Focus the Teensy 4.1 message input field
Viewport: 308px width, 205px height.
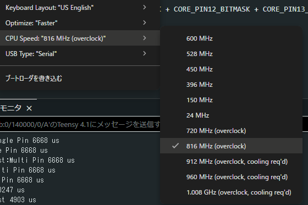tap(80, 124)
